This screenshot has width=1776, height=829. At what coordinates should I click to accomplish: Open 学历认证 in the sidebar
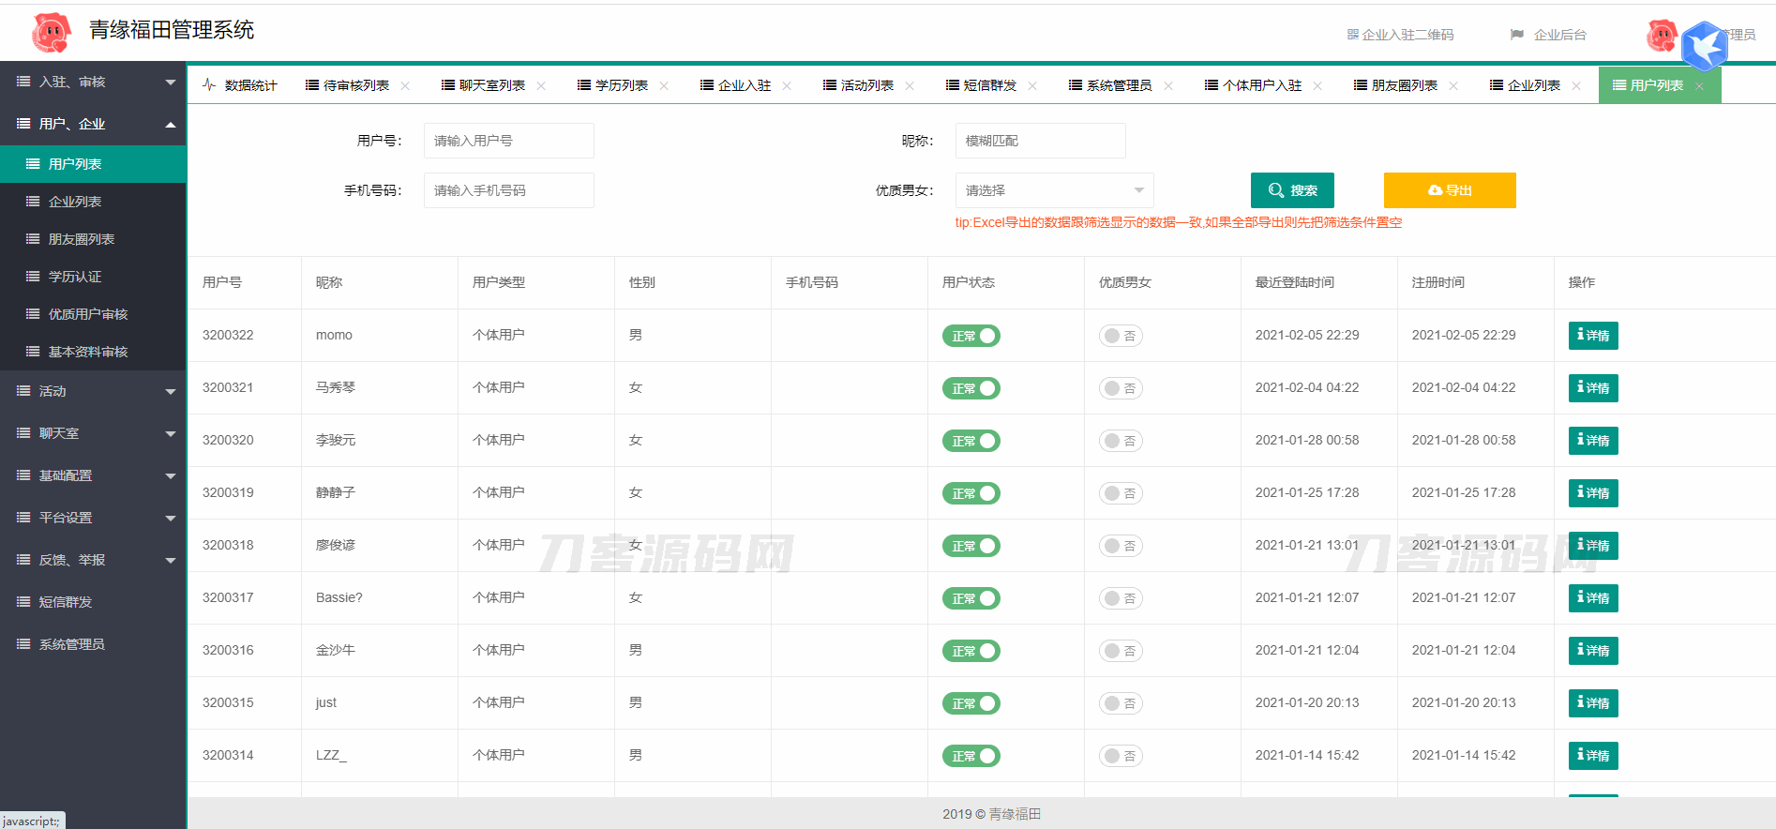coord(75,277)
